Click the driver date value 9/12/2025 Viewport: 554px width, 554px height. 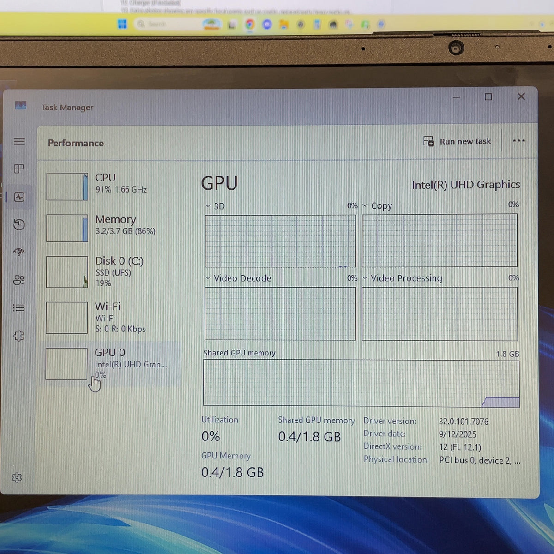(x=458, y=434)
